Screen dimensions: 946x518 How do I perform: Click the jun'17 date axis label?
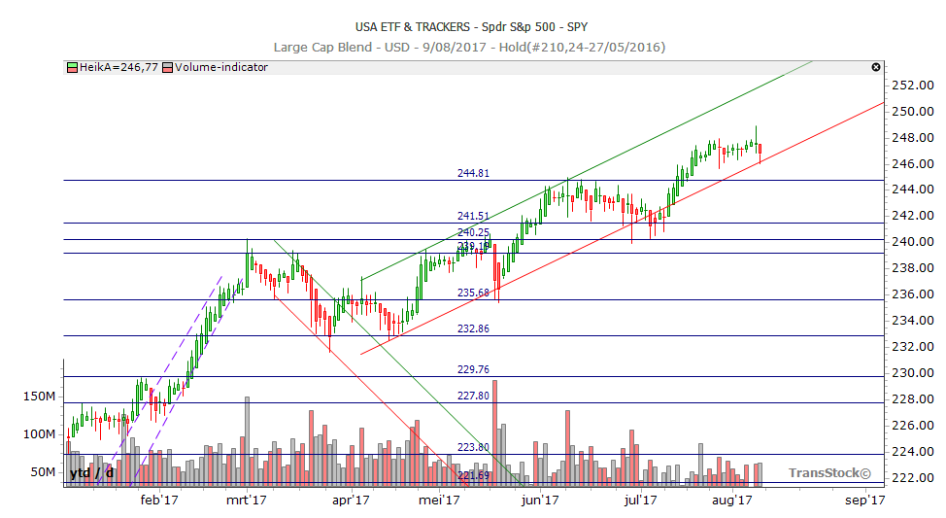[x=540, y=500]
